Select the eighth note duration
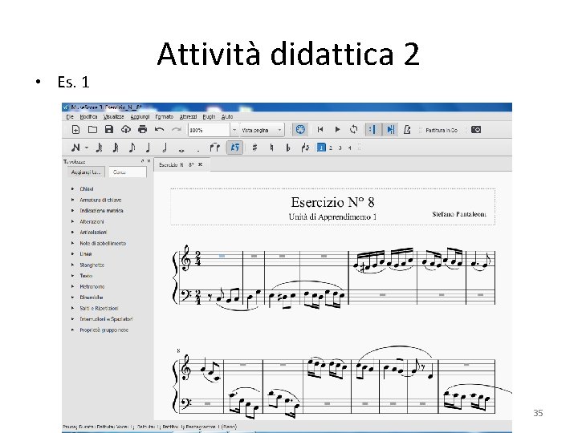 tap(132, 148)
